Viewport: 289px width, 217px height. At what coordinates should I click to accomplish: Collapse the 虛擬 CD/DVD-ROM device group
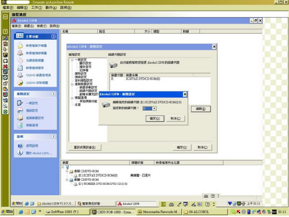coord(67,171)
